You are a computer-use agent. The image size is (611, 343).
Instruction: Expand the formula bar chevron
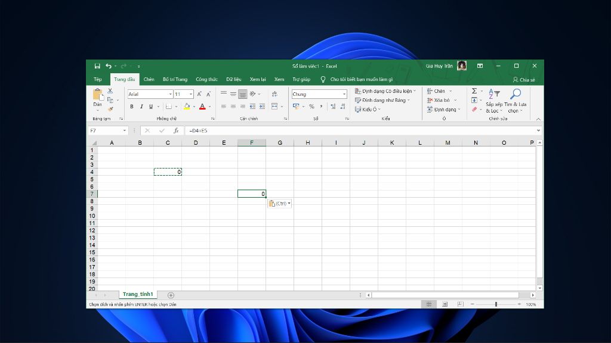coord(539,130)
